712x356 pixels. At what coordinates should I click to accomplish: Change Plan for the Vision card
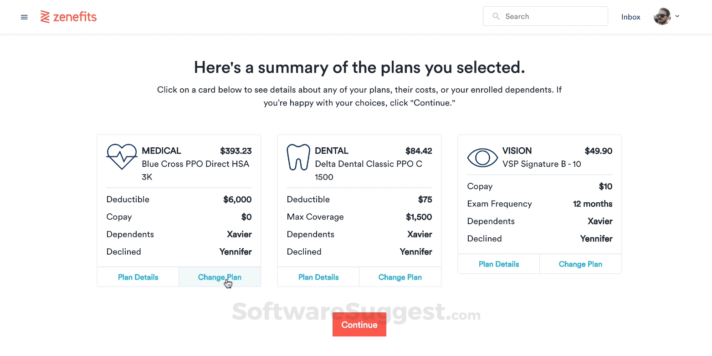580,264
